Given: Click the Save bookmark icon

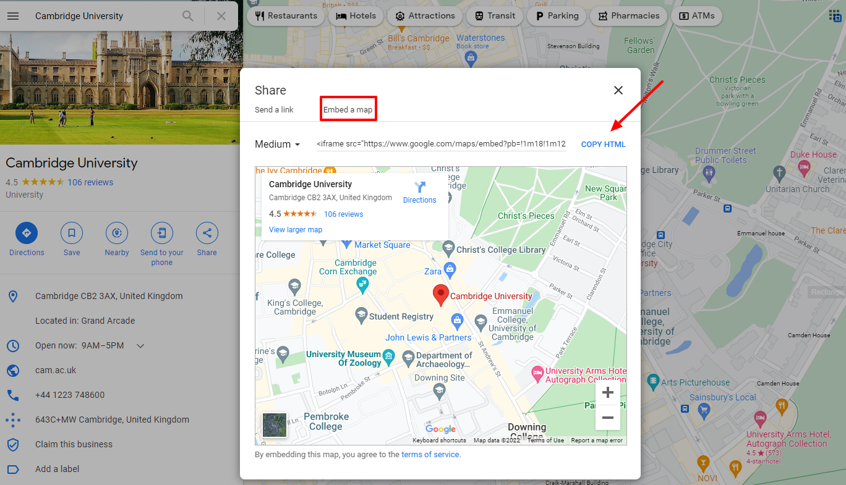Looking at the screenshot, I should [72, 233].
